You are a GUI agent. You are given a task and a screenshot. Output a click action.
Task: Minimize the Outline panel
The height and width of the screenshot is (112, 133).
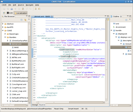point(128,16)
